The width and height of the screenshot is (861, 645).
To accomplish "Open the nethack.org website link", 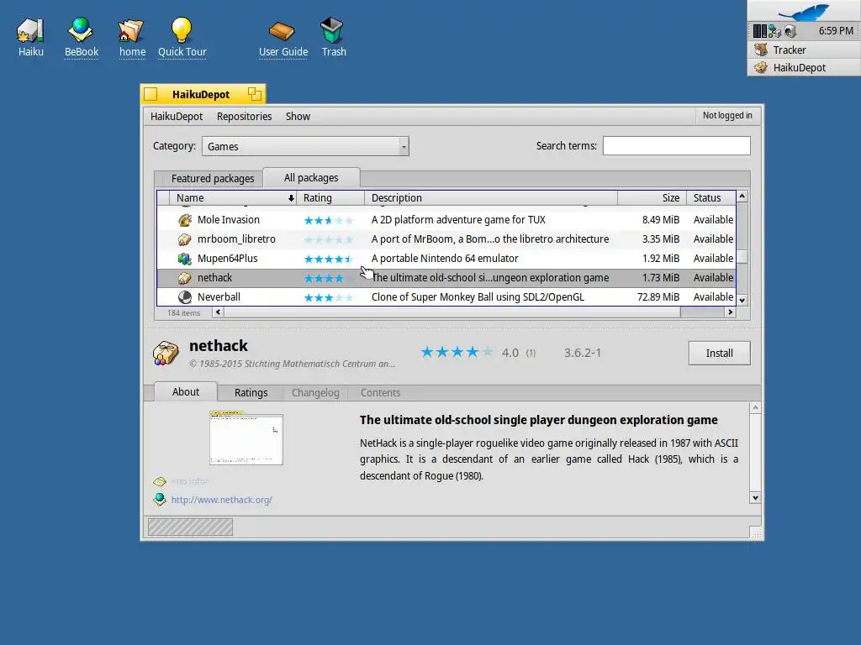I will [x=221, y=500].
